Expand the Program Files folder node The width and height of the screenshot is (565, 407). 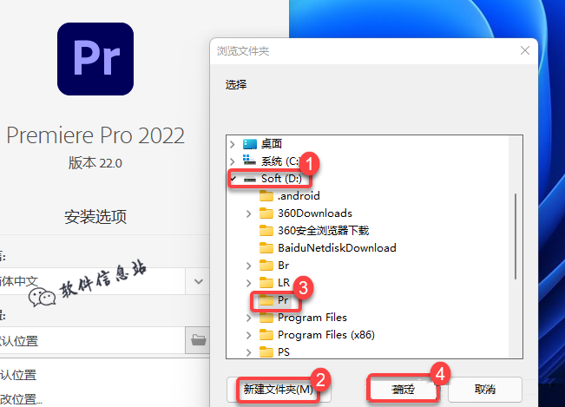[248, 318]
